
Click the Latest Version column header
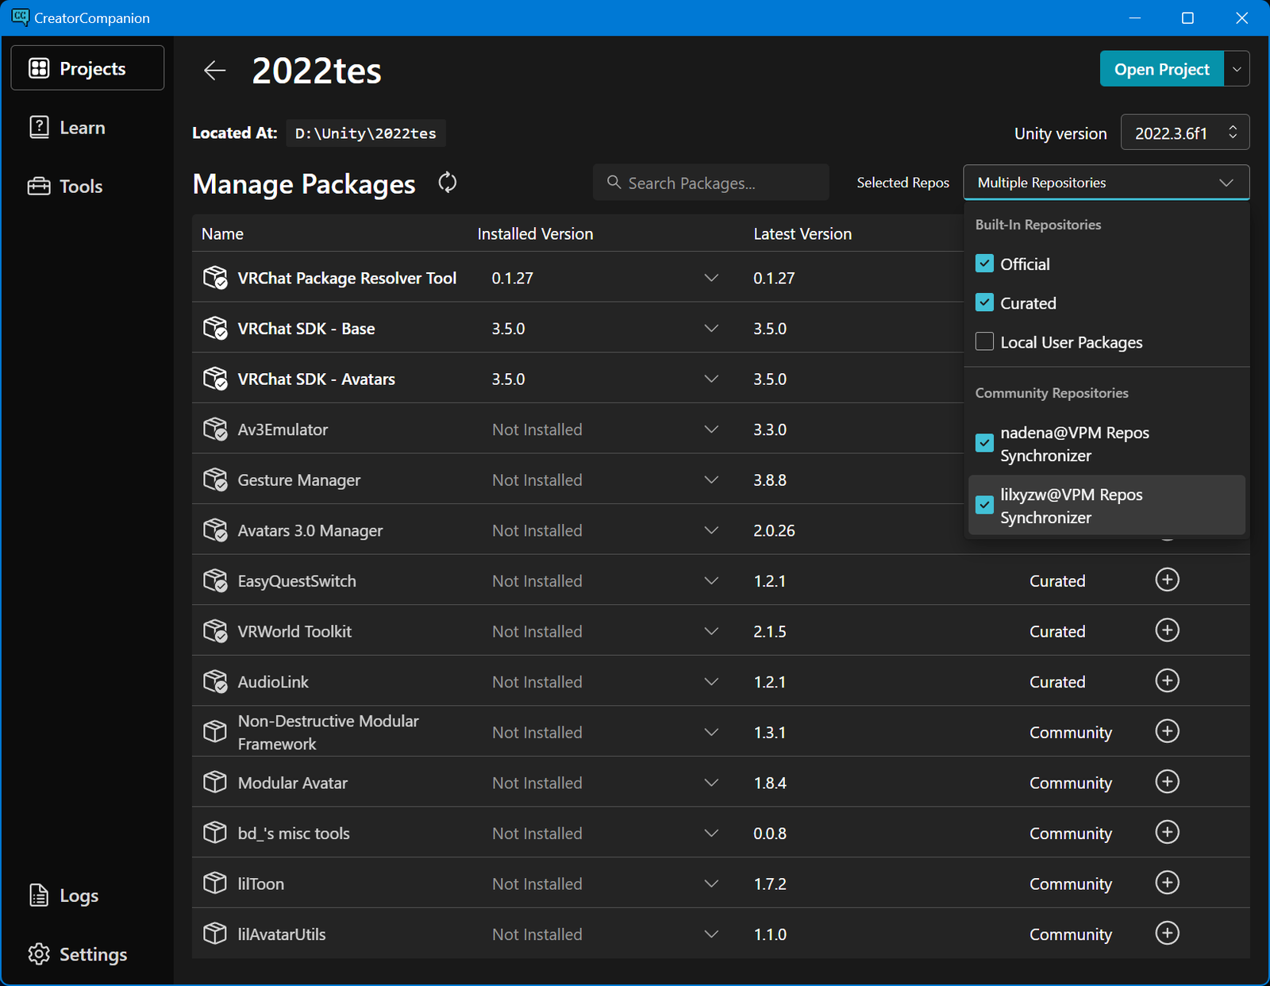pyautogui.click(x=802, y=233)
